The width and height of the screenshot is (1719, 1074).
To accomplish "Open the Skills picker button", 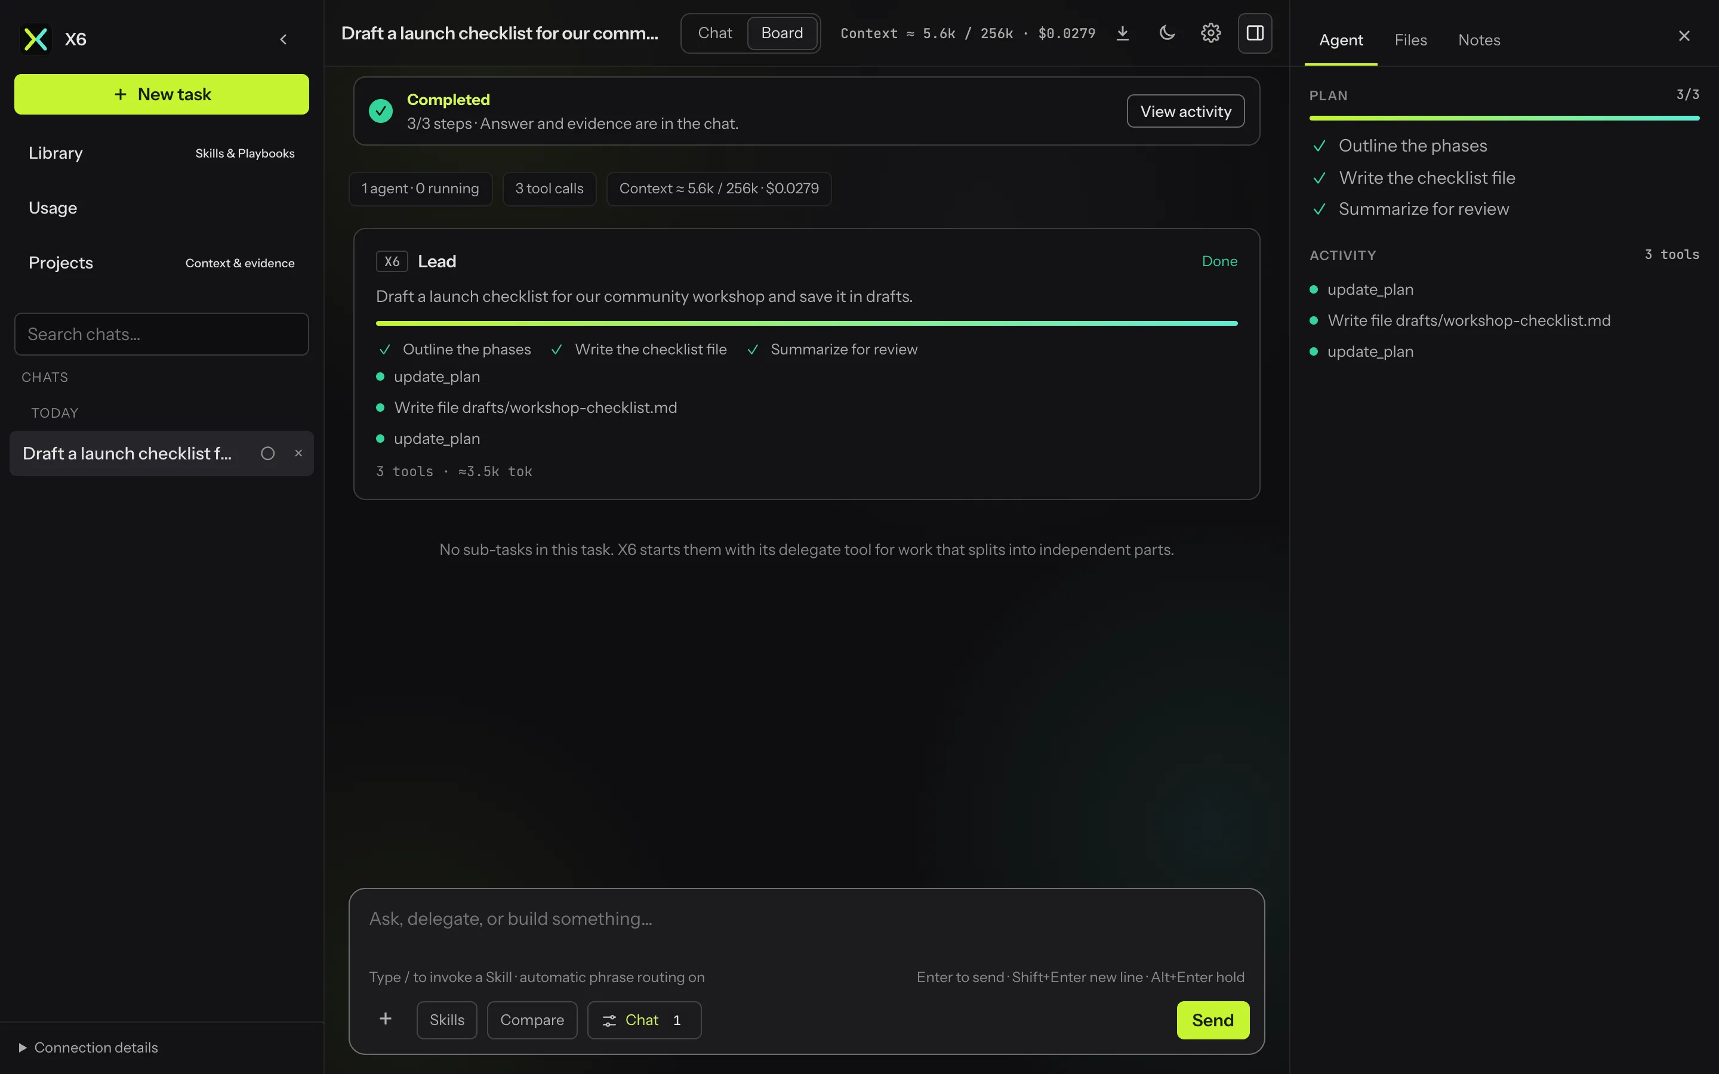I will tap(447, 1020).
